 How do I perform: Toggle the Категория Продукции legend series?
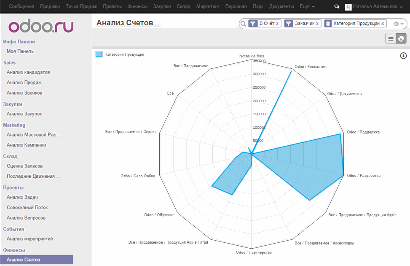click(x=99, y=54)
